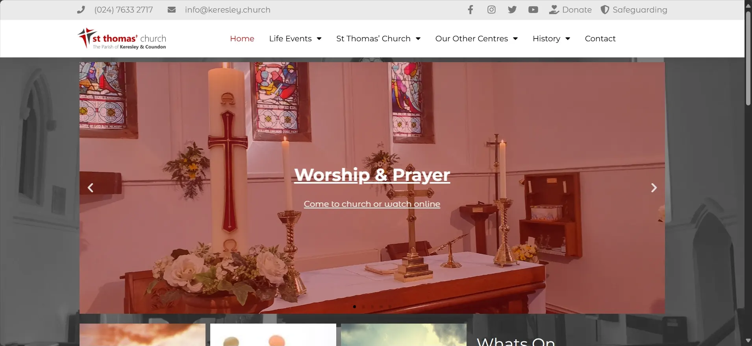Click the envelope email icon
This screenshot has height=346, width=752.
click(172, 10)
